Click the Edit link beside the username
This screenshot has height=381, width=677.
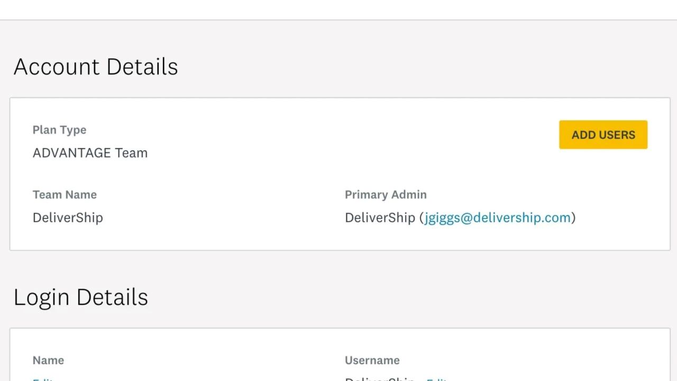tap(437, 379)
